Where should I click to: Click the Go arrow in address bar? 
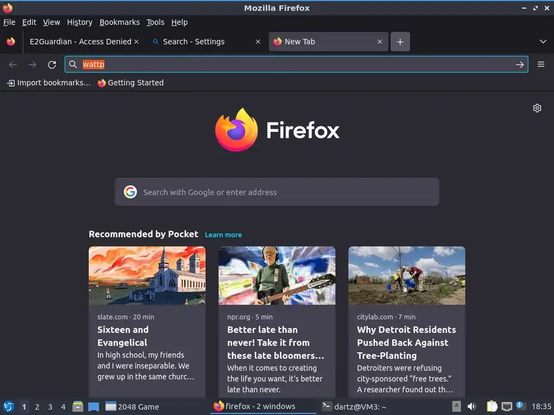520,65
